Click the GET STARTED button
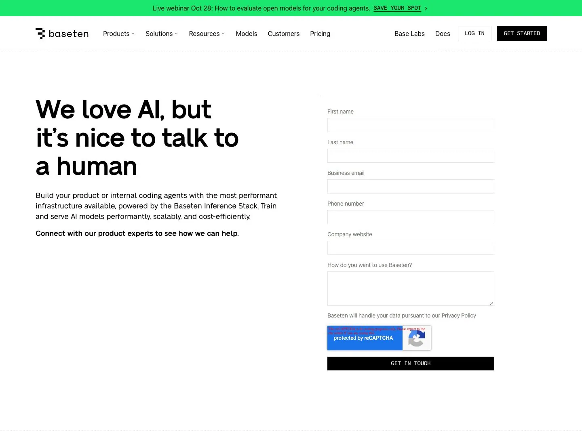582x431 pixels. pos(522,34)
